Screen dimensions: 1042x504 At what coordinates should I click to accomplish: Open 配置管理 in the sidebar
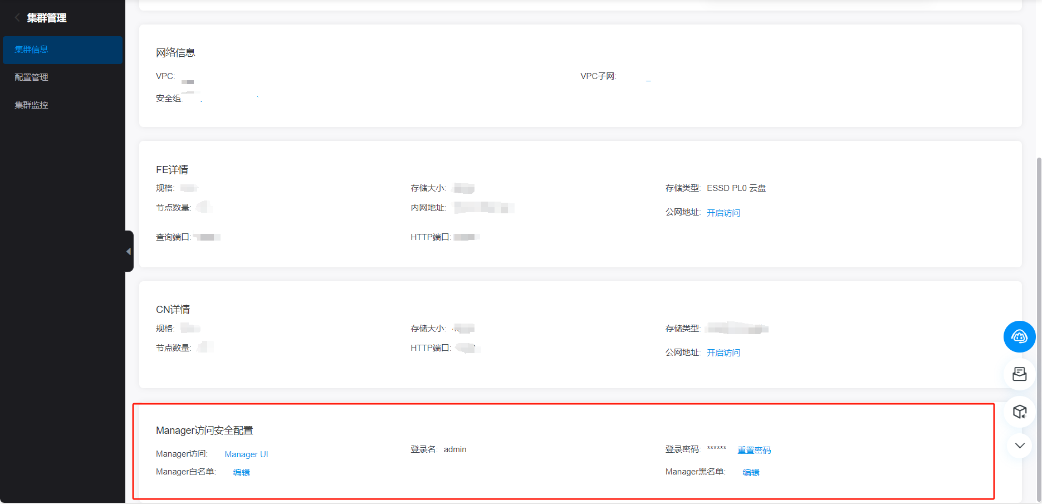[62, 77]
